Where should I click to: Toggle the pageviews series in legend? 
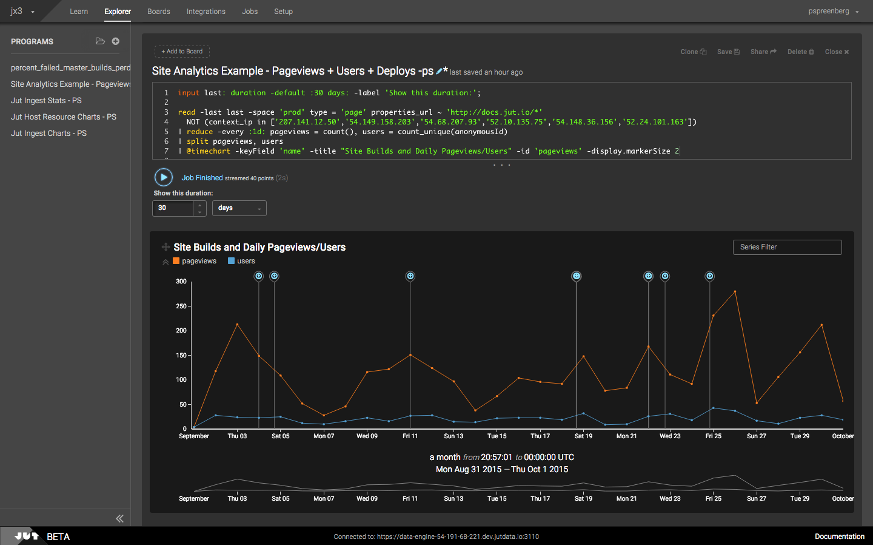[195, 261]
